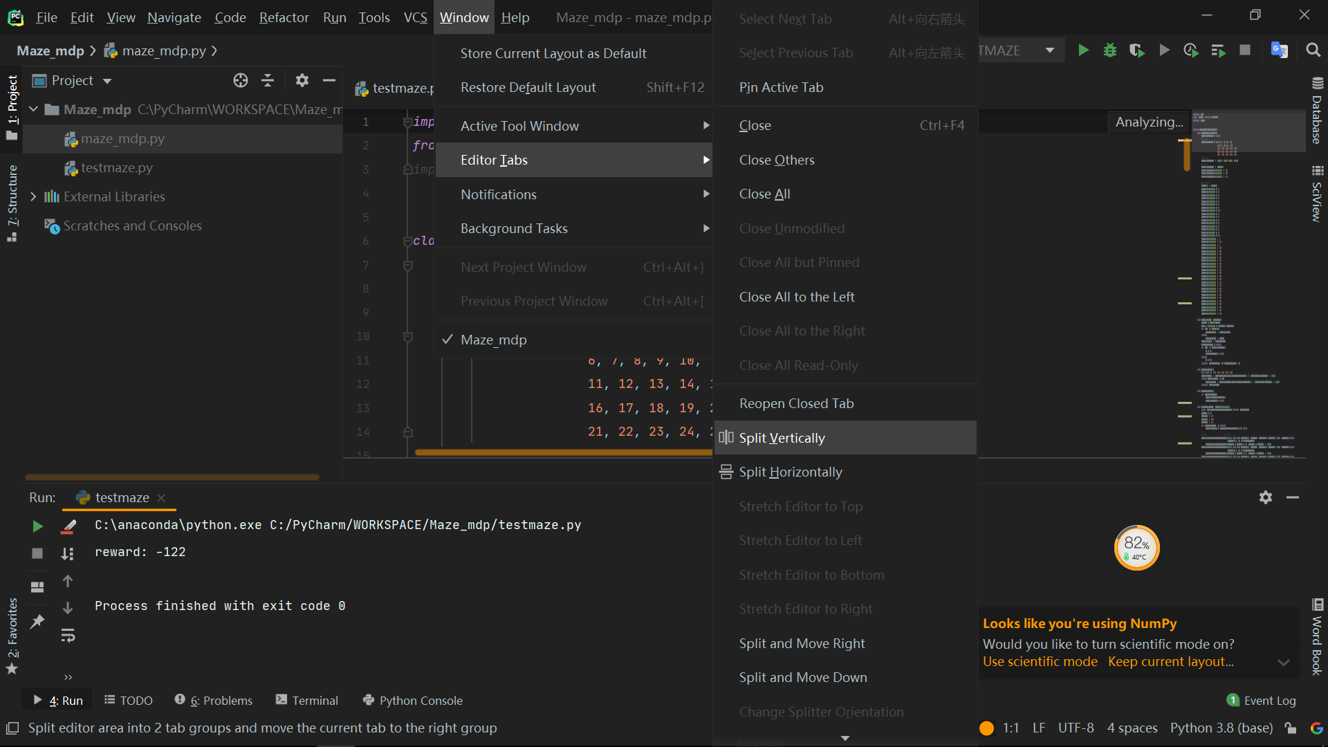
Task: Toggle the checked Maze_mdp window entry
Action: 493,340
